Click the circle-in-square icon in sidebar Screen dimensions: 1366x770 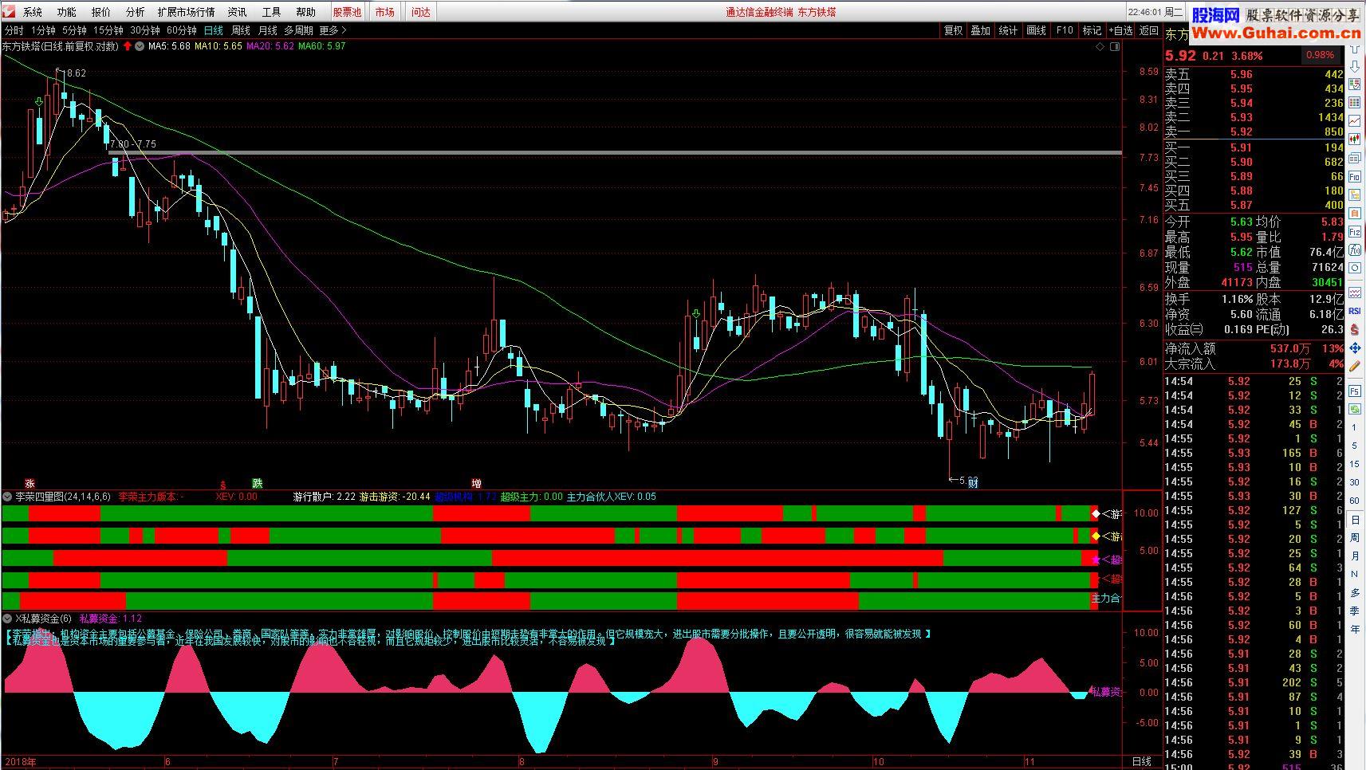tap(1354, 267)
